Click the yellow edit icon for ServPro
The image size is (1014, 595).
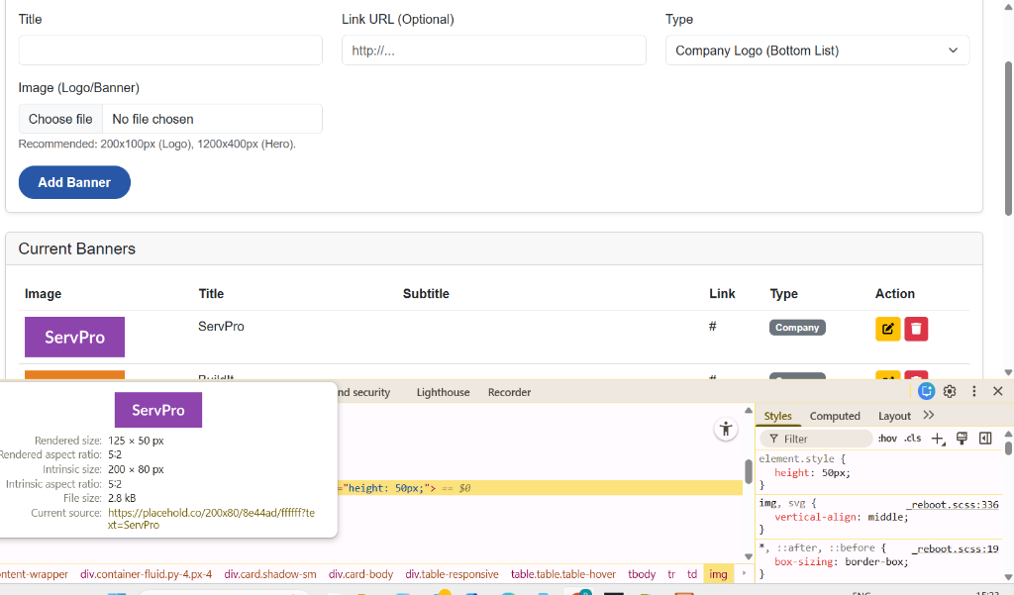pyautogui.click(x=887, y=329)
